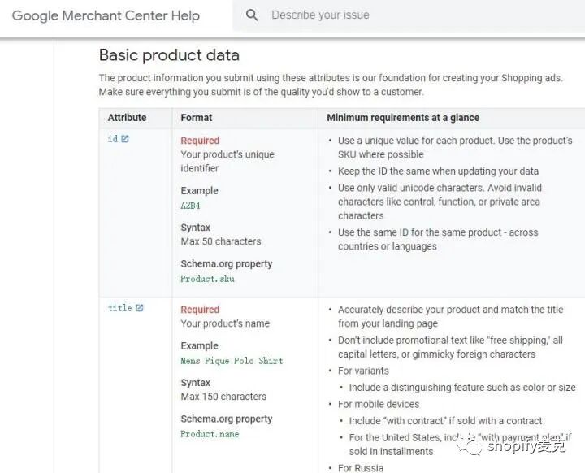Click the Basic product data heading
The width and height of the screenshot is (585, 473).
click(169, 55)
